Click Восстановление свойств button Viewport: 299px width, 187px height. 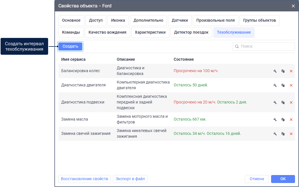click(84, 179)
